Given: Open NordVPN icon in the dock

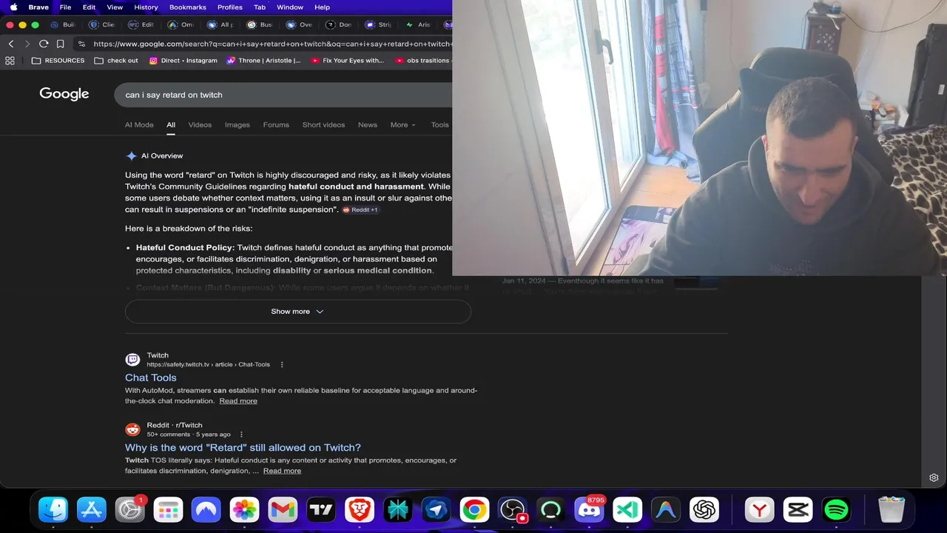Looking at the screenshot, I should 206,509.
